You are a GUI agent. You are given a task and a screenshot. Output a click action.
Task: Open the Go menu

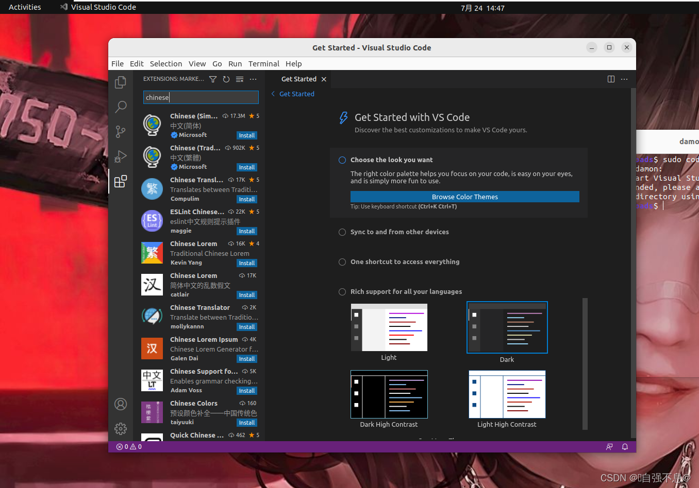(217, 64)
